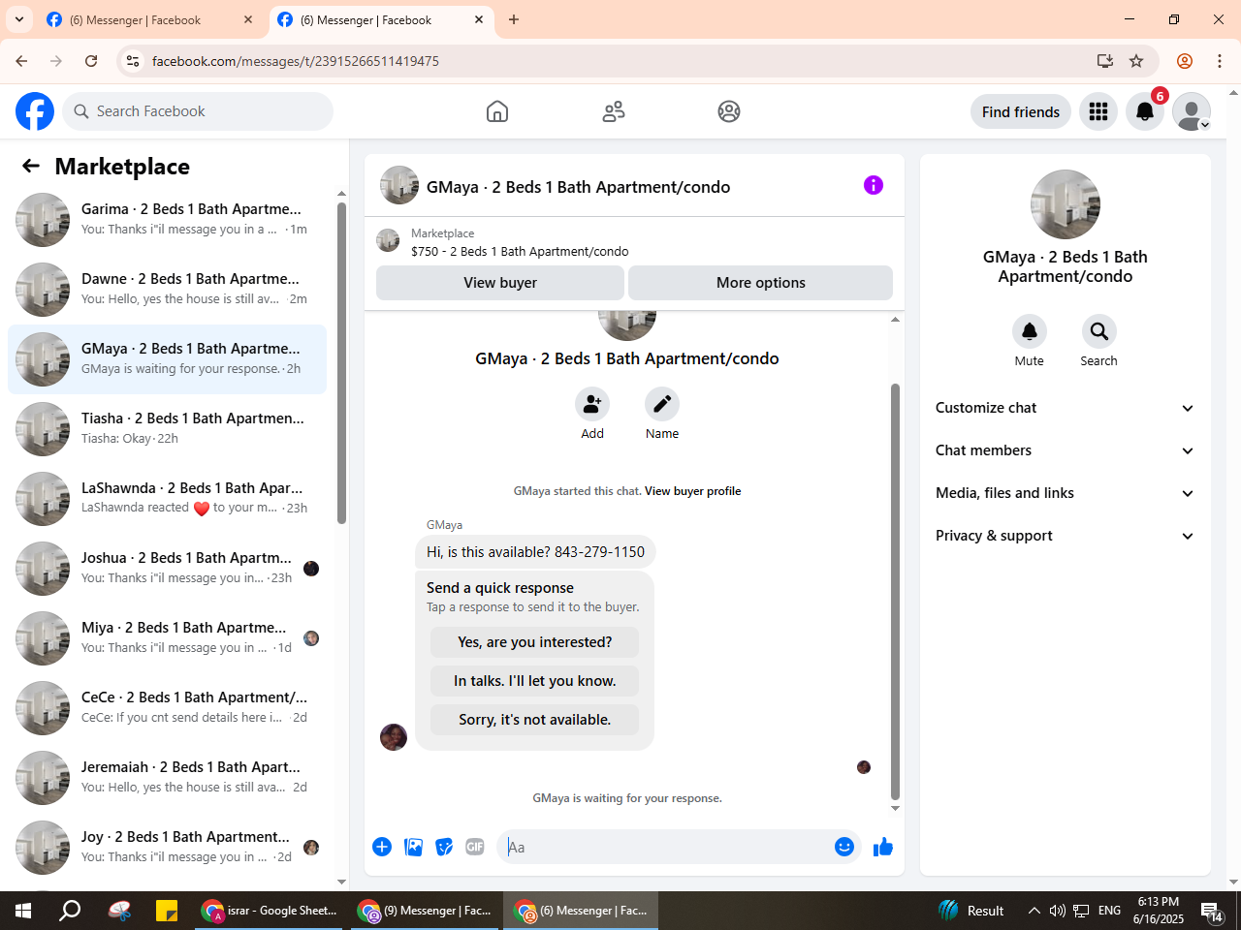The image size is (1241, 930).
Task: Open the Facebook menu grid icon
Action: [1098, 111]
